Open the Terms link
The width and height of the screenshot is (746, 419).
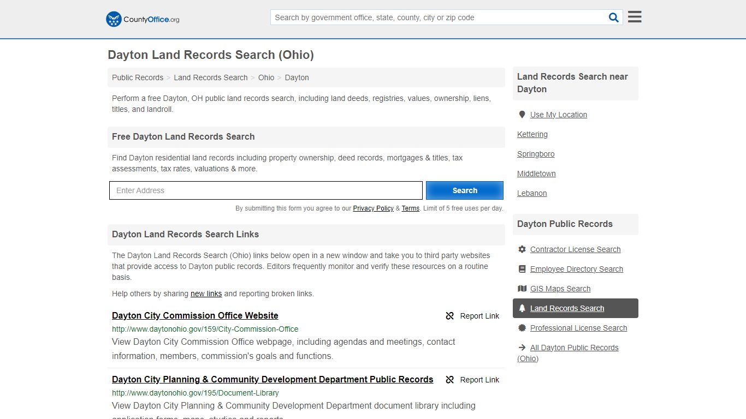click(411, 208)
